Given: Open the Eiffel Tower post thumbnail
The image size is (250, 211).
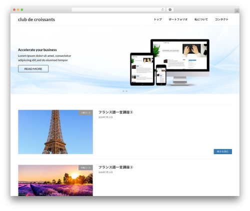Looking at the screenshot, I should [55, 132].
